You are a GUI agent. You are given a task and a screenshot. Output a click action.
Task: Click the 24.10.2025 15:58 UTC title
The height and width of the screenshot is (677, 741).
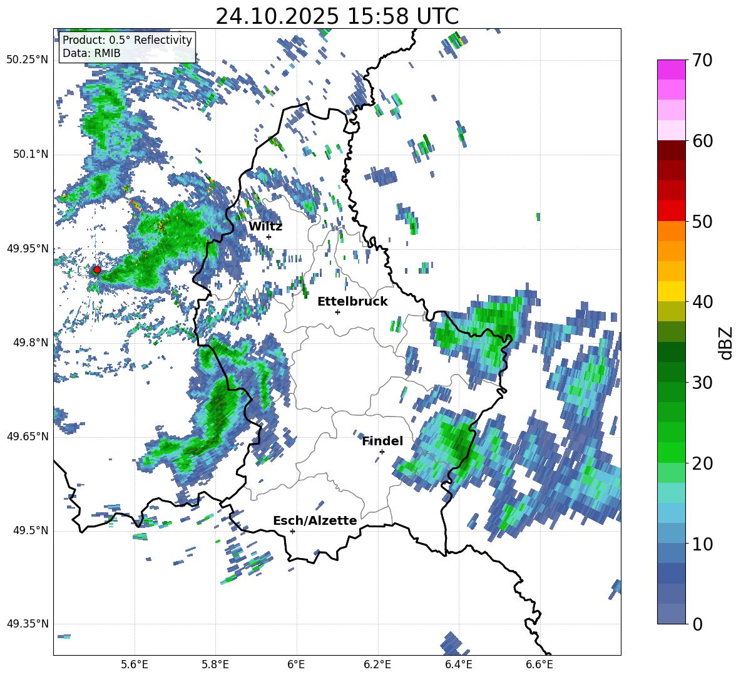(337, 16)
